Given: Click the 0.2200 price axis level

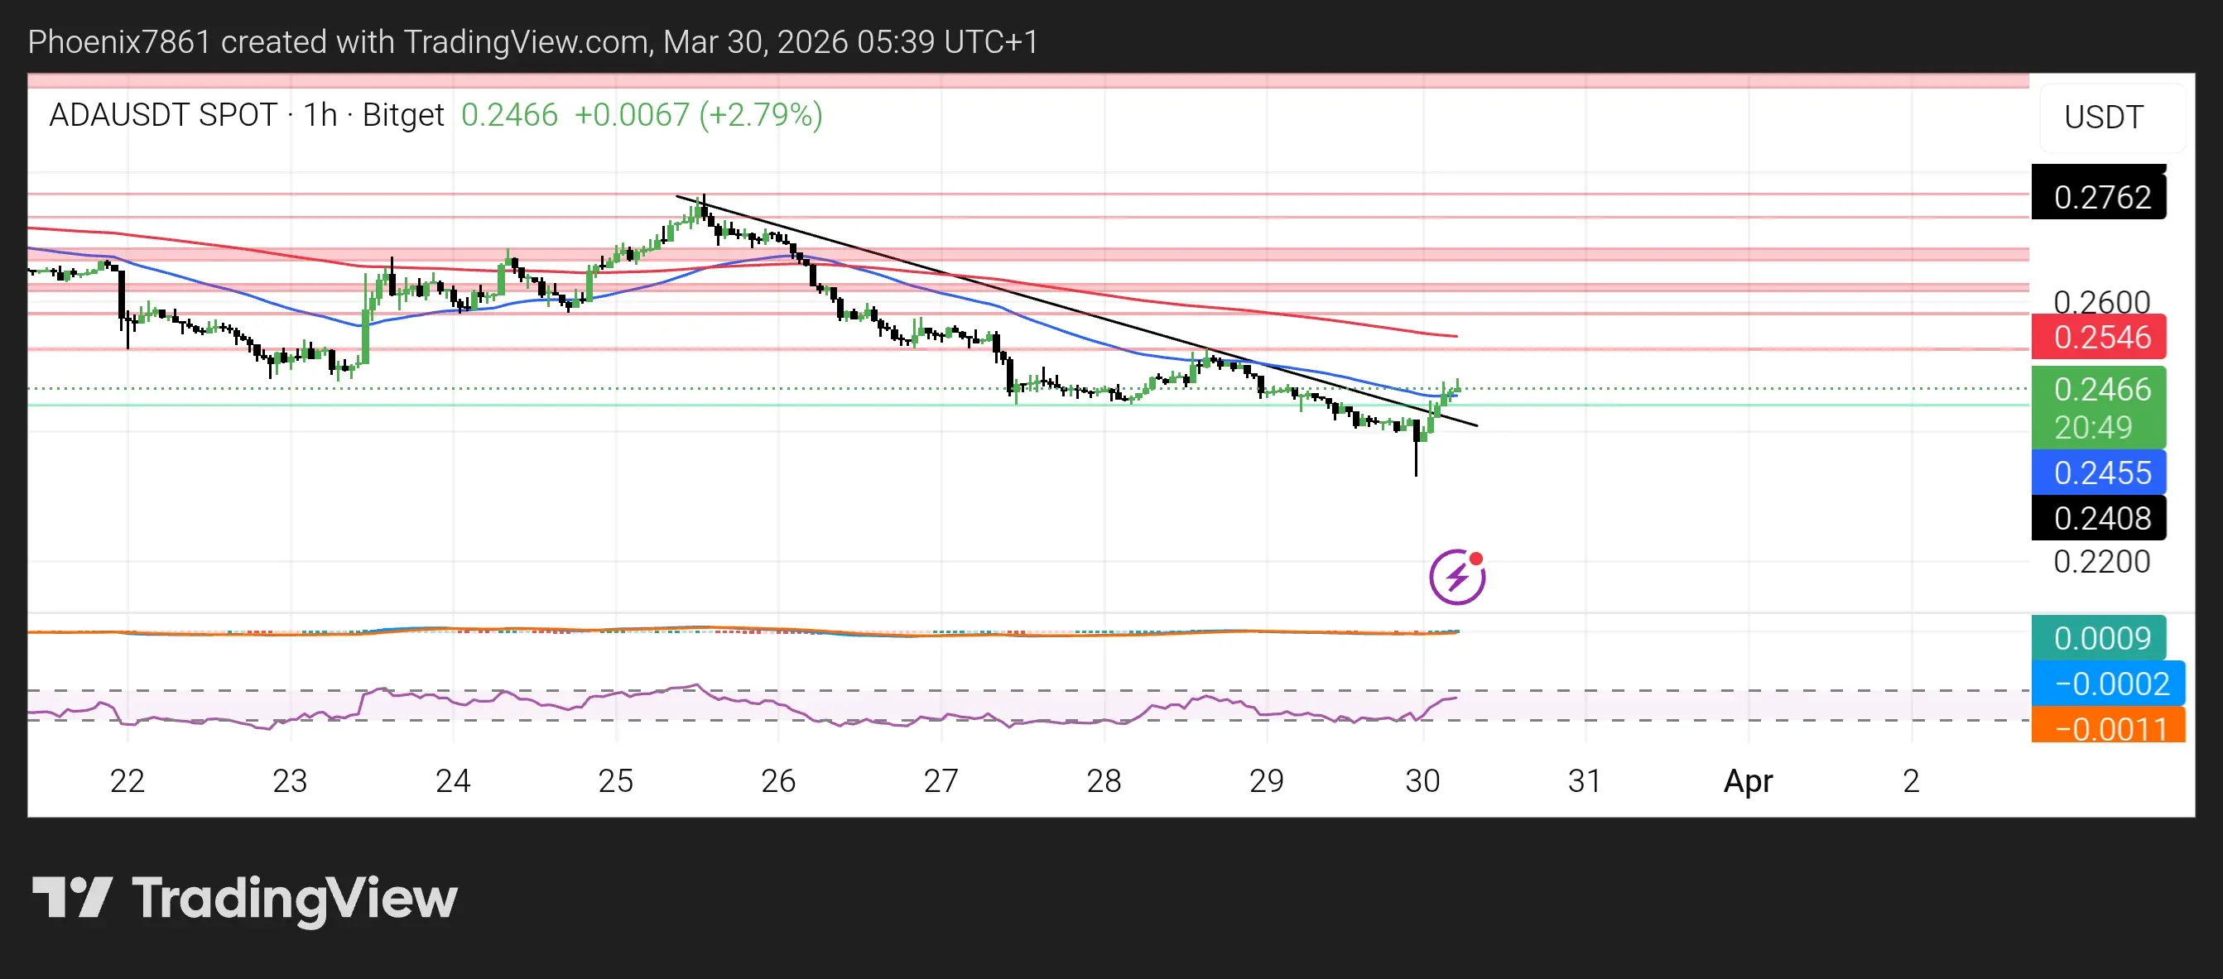Looking at the screenshot, I should coord(2101,562).
